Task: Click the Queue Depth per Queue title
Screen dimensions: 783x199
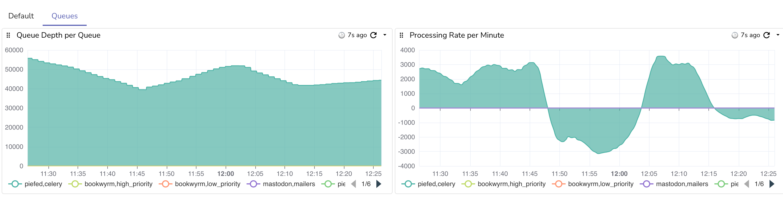Action: coord(58,35)
